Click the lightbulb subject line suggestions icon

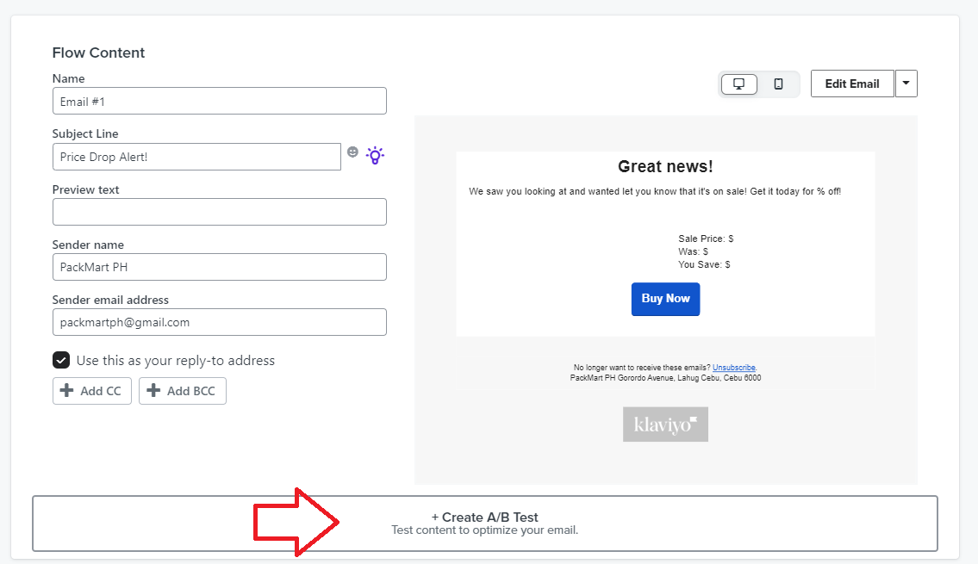tap(375, 155)
